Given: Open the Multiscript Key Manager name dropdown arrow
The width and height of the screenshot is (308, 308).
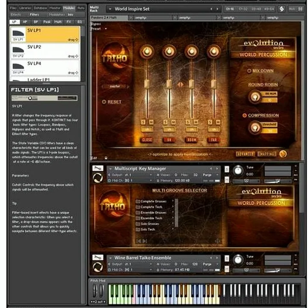Looking at the screenshot, I should coord(110,169).
